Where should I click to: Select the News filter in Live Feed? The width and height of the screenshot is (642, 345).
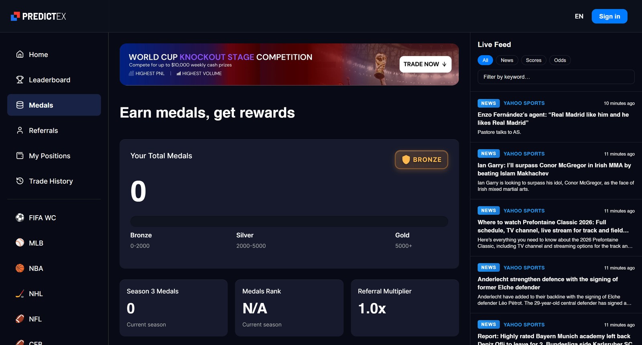click(507, 60)
